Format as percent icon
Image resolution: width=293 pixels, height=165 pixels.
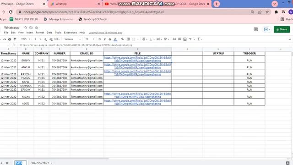point(40,39)
